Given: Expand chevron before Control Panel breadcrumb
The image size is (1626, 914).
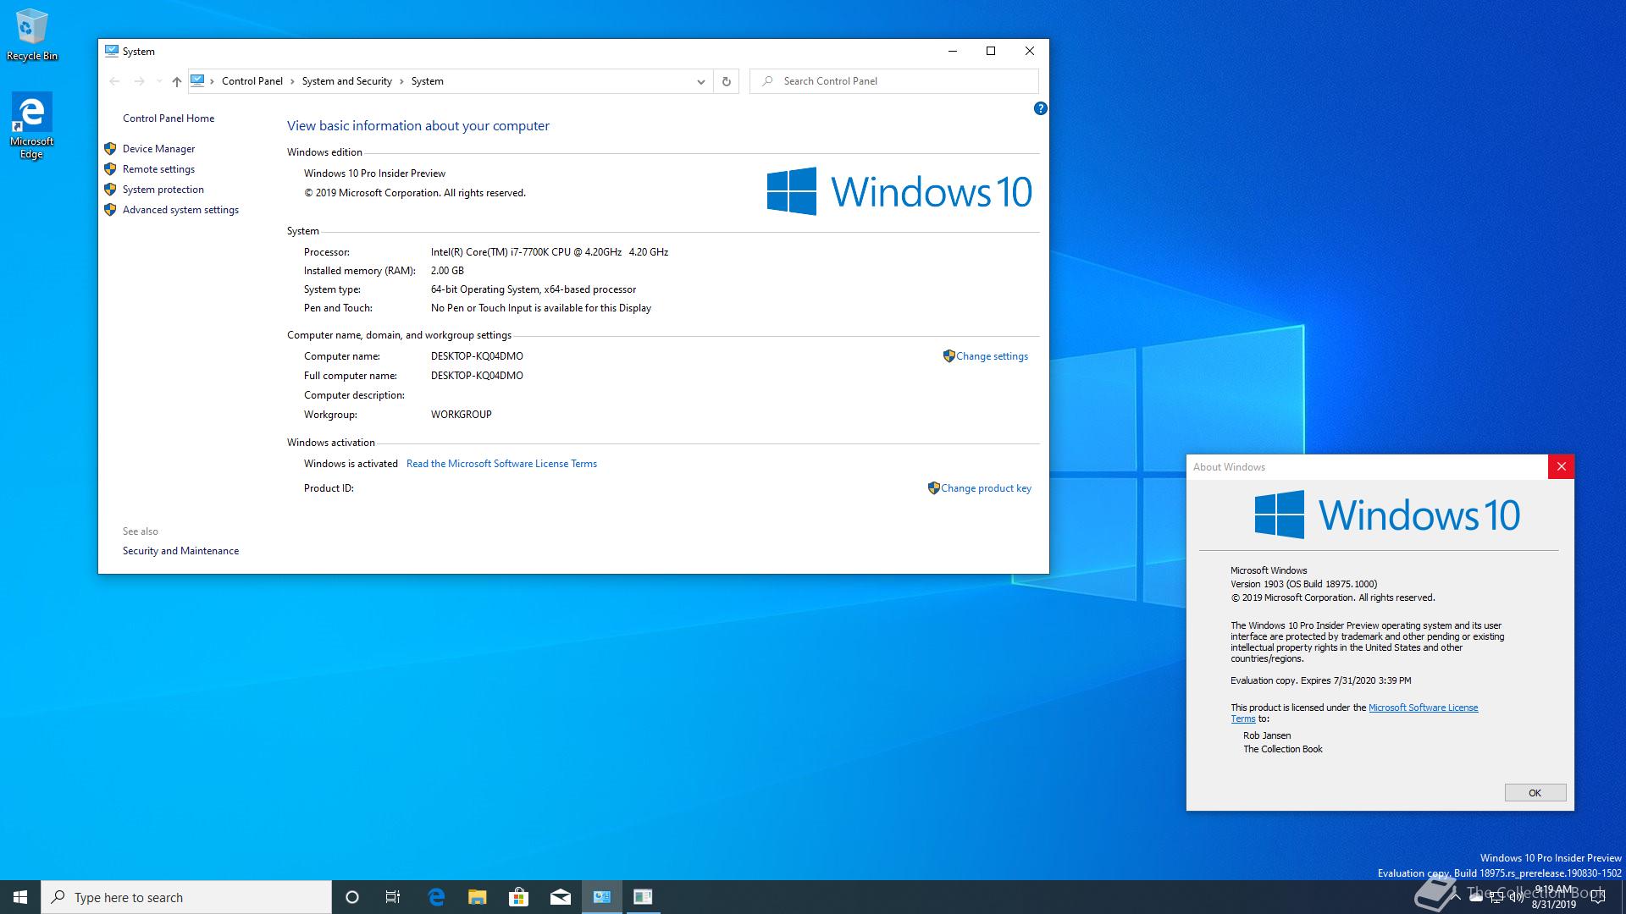Looking at the screenshot, I should point(212,81).
